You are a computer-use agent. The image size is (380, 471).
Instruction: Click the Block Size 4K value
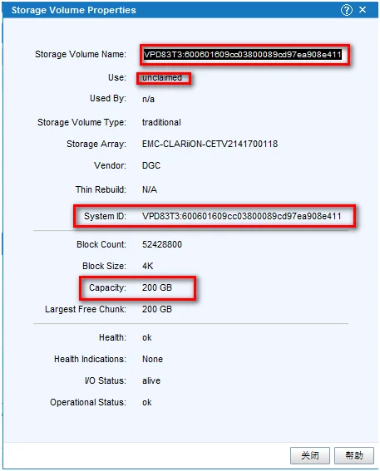[147, 266]
